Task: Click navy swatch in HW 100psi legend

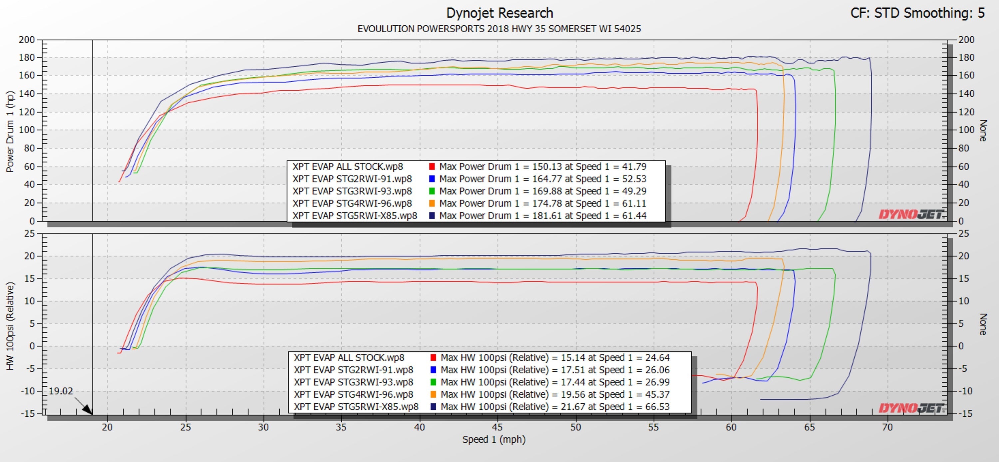Action: [433, 407]
